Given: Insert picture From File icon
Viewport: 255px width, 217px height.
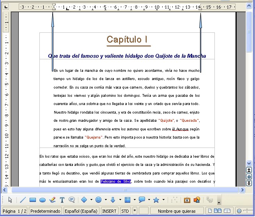Looking at the screenshot, I should tap(197, 200).
